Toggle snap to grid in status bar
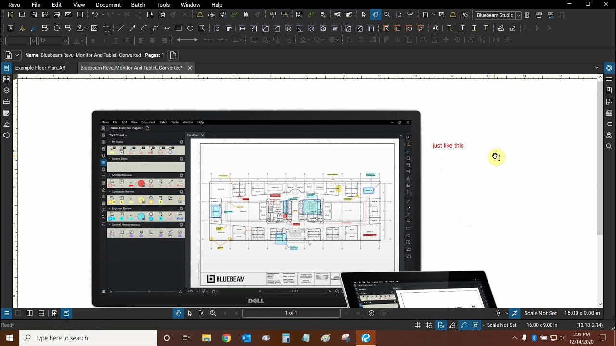The height and width of the screenshot is (346, 616). [x=429, y=325]
